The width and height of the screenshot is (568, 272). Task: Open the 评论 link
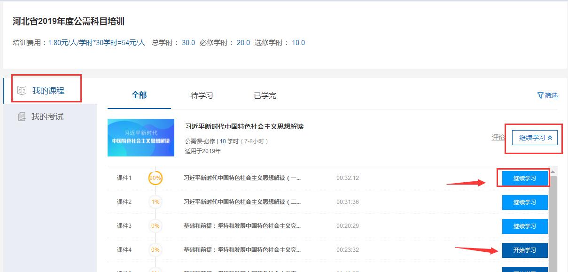[498, 138]
